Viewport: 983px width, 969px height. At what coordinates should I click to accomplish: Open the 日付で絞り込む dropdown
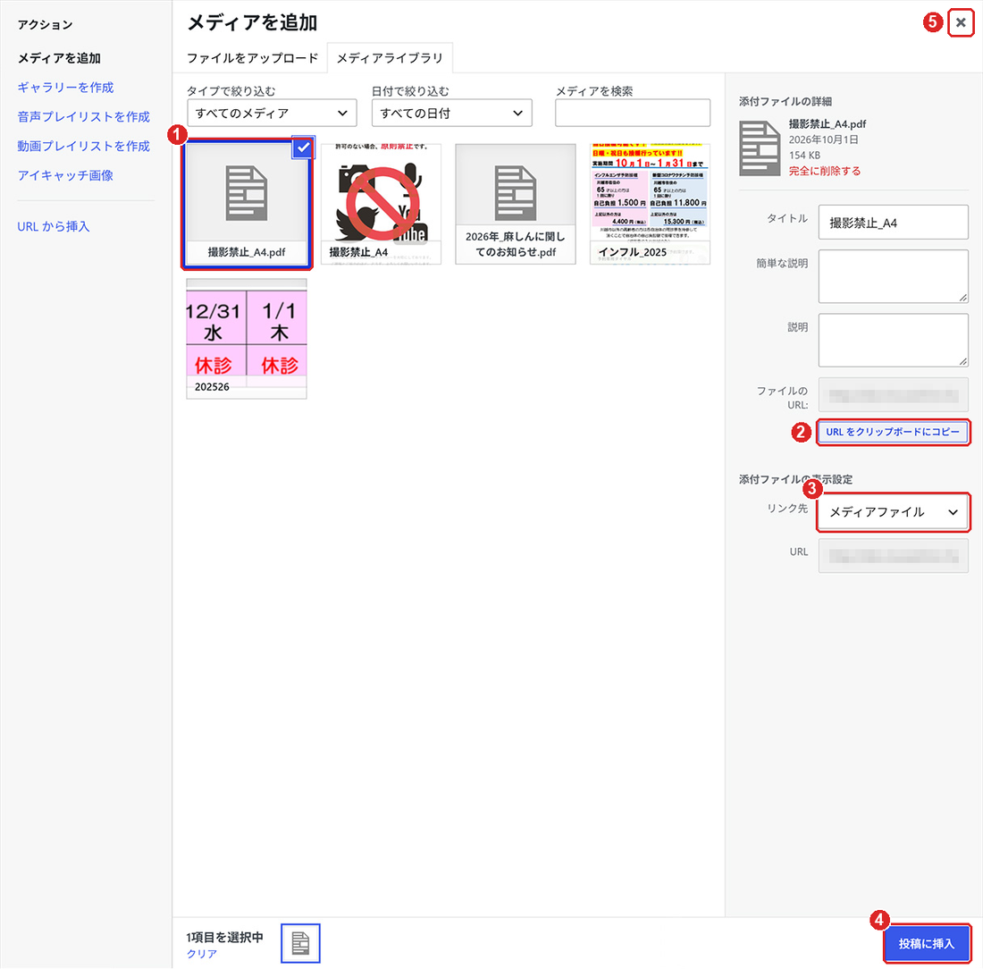(x=451, y=113)
